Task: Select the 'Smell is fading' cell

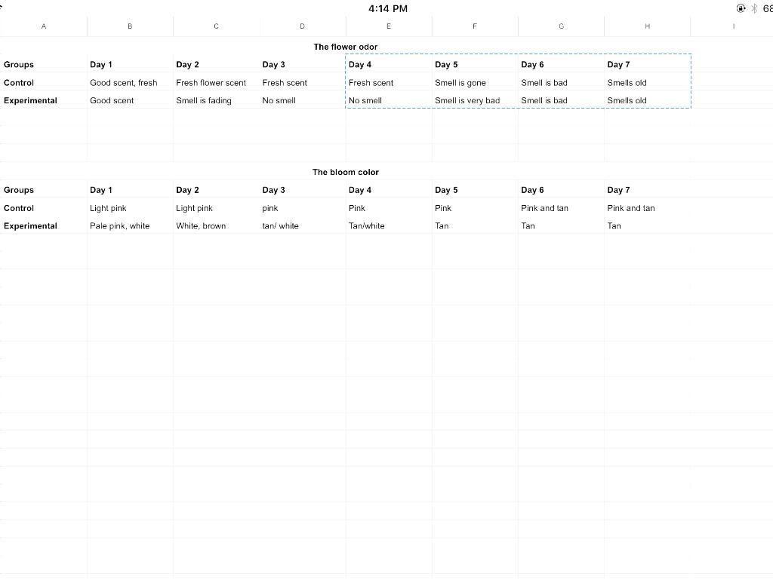Action: [204, 100]
